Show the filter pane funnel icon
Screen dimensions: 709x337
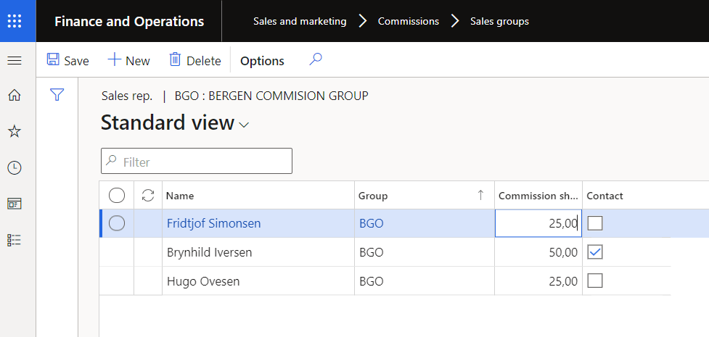coord(57,95)
